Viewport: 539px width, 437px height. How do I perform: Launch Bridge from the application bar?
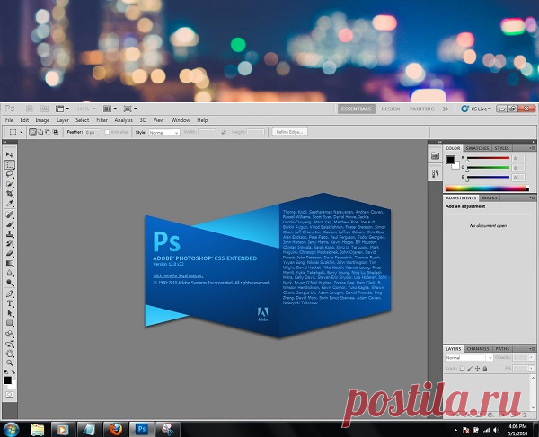(x=30, y=109)
